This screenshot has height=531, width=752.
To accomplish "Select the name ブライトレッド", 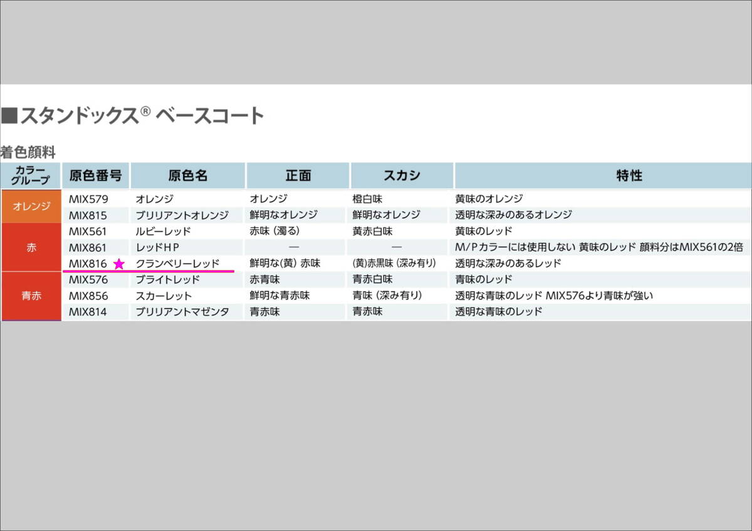I will point(168,279).
